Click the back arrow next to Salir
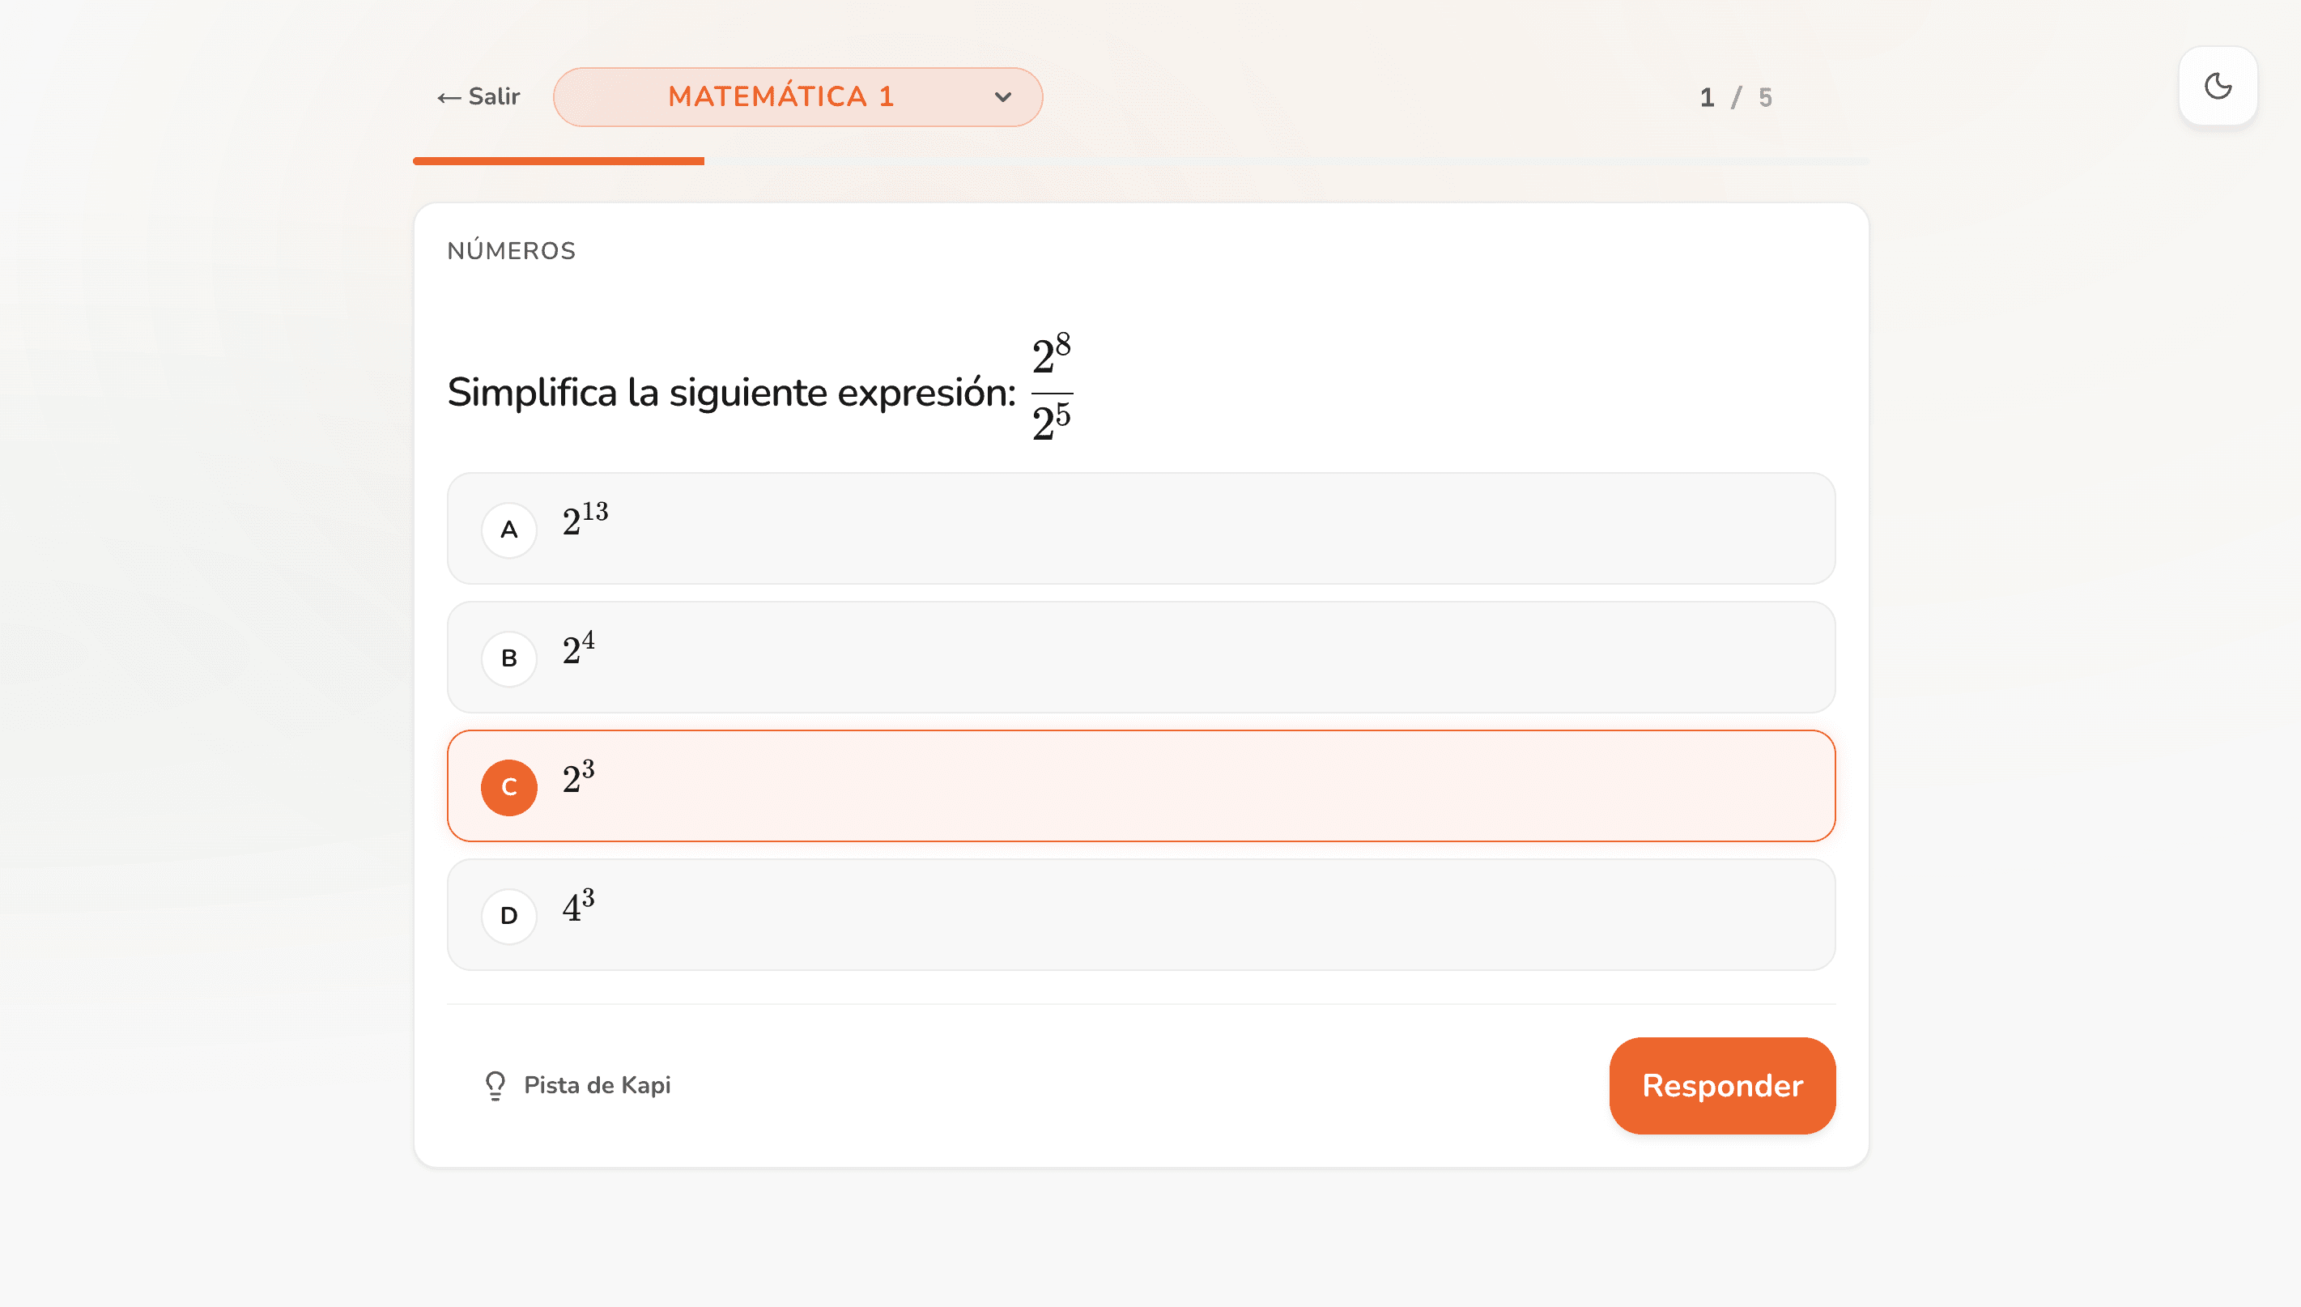 click(449, 97)
